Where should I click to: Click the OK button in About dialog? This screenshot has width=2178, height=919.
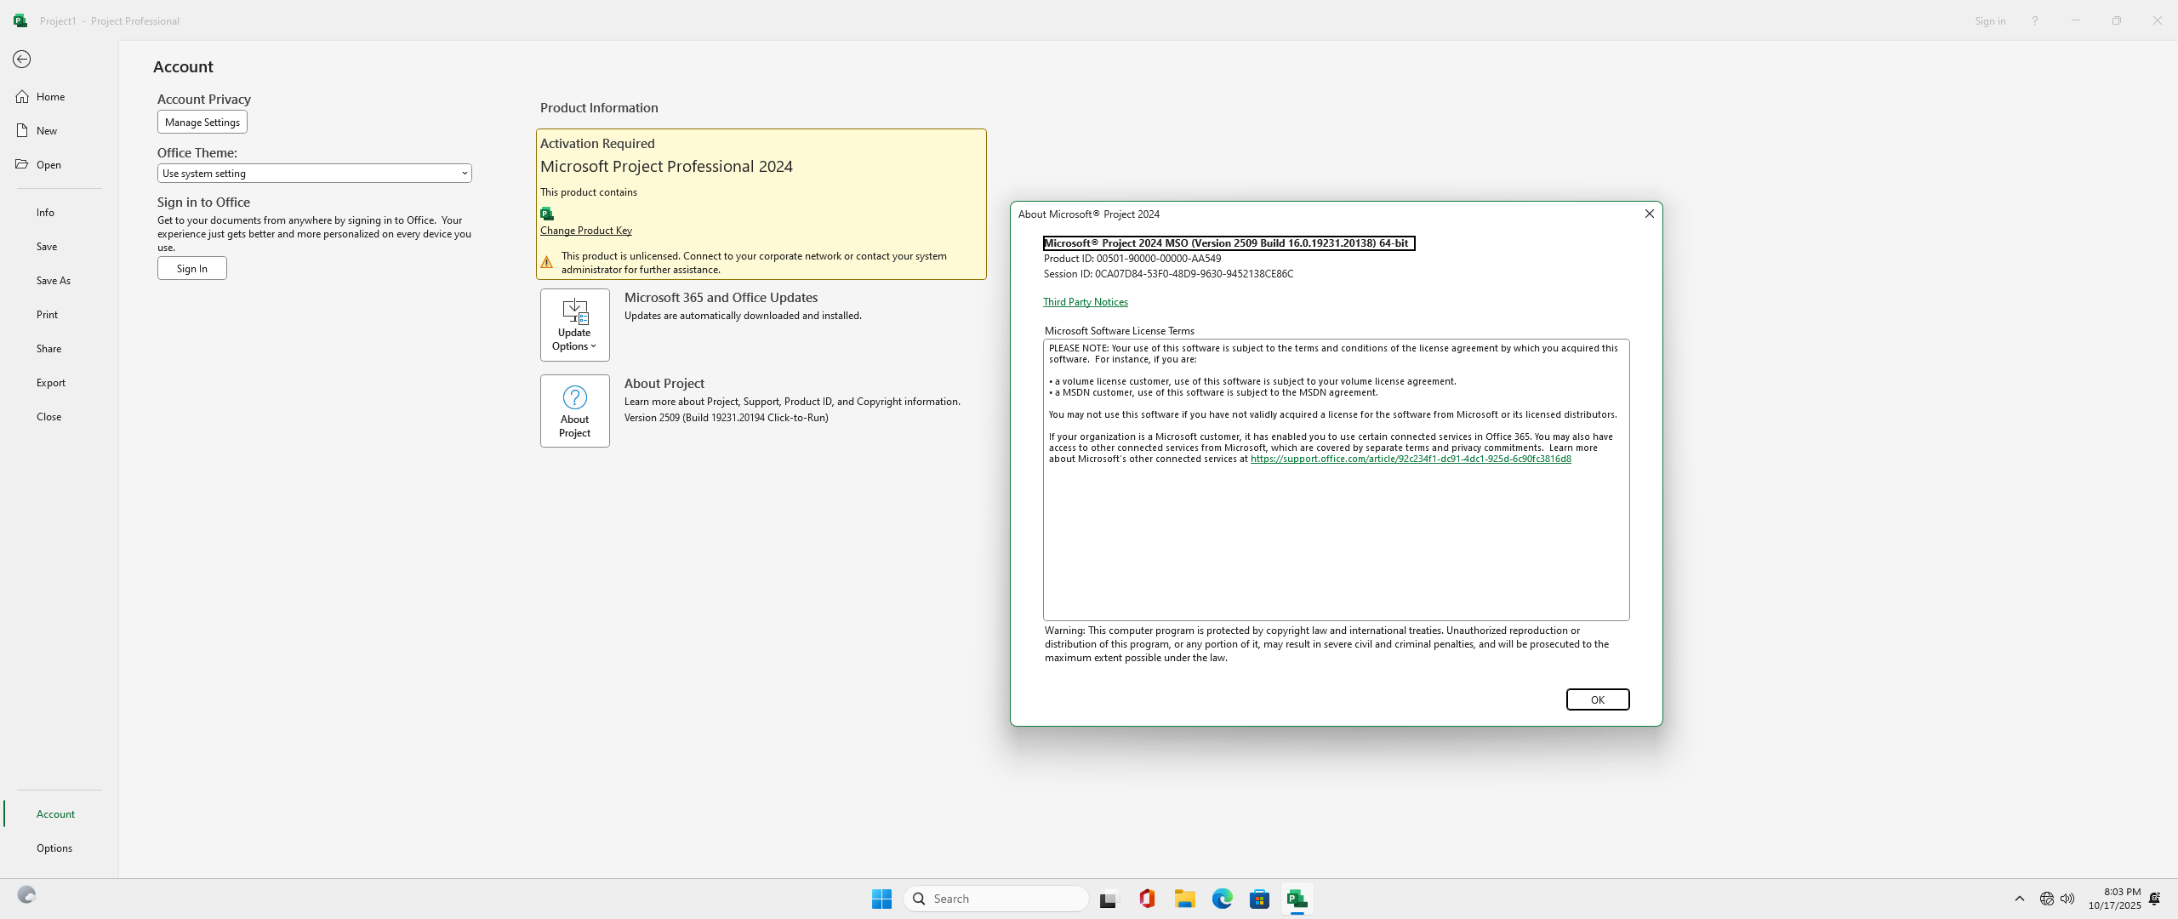pos(1597,699)
